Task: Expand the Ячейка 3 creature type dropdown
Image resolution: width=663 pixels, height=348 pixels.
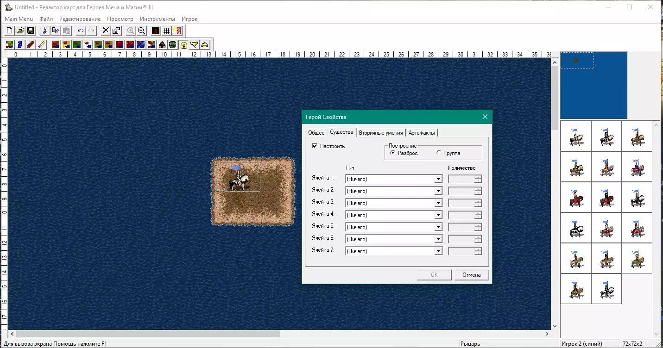Action: pos(438,203)
